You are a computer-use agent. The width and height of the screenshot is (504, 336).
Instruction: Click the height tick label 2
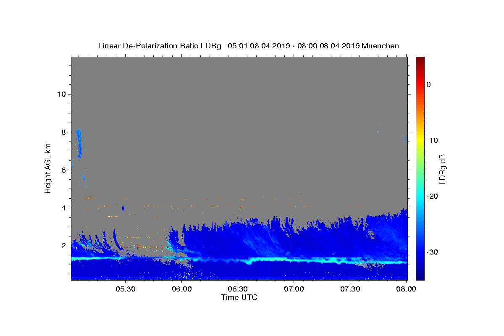[63, 246]
